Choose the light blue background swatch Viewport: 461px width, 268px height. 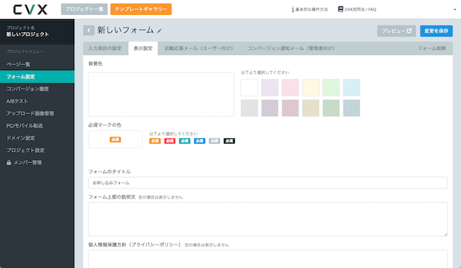(352, 88)
